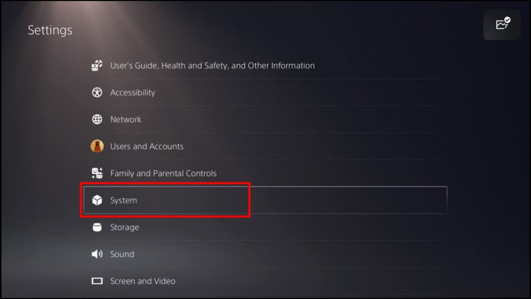
Task: Click the Accessibility person icon
Action: coord(97,93)
